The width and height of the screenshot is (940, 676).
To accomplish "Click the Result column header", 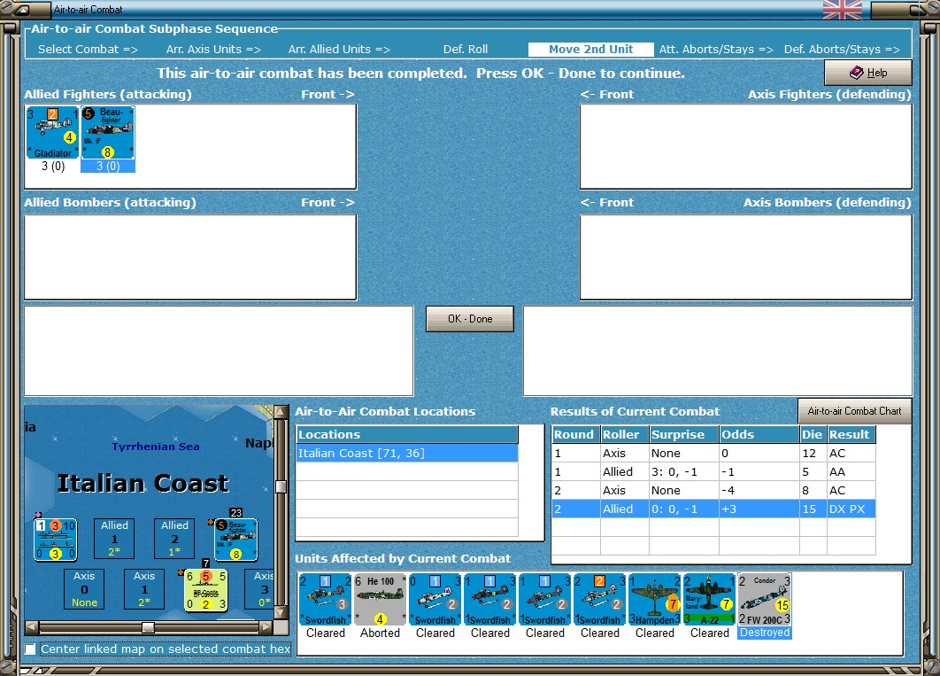I will (x=851, y=434).
